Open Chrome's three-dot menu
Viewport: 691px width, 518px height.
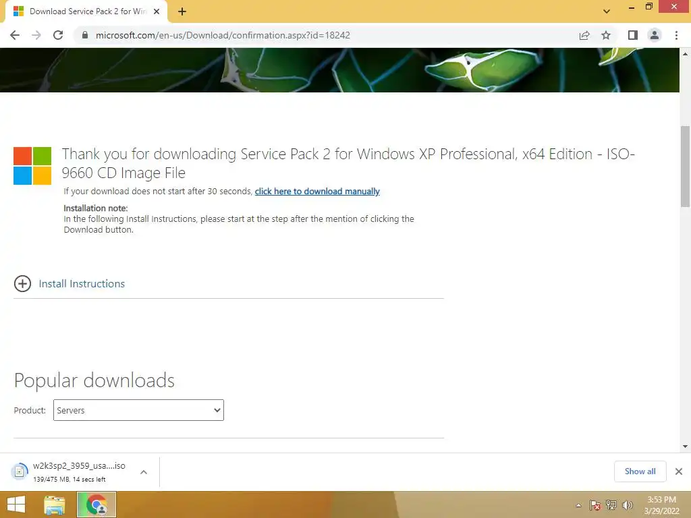click(676, 35)
